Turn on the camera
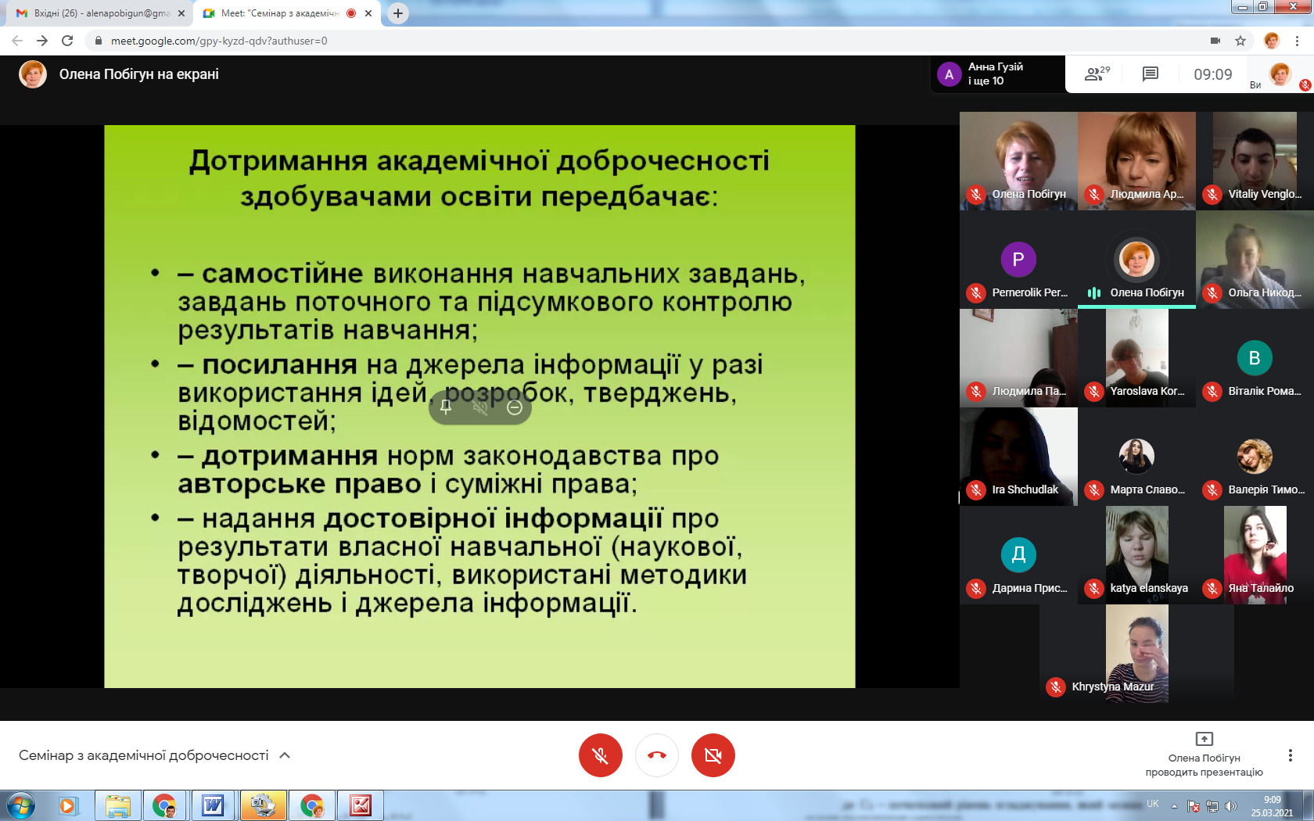The width and height of the screenshot is (1314, 821). [713, 755]
